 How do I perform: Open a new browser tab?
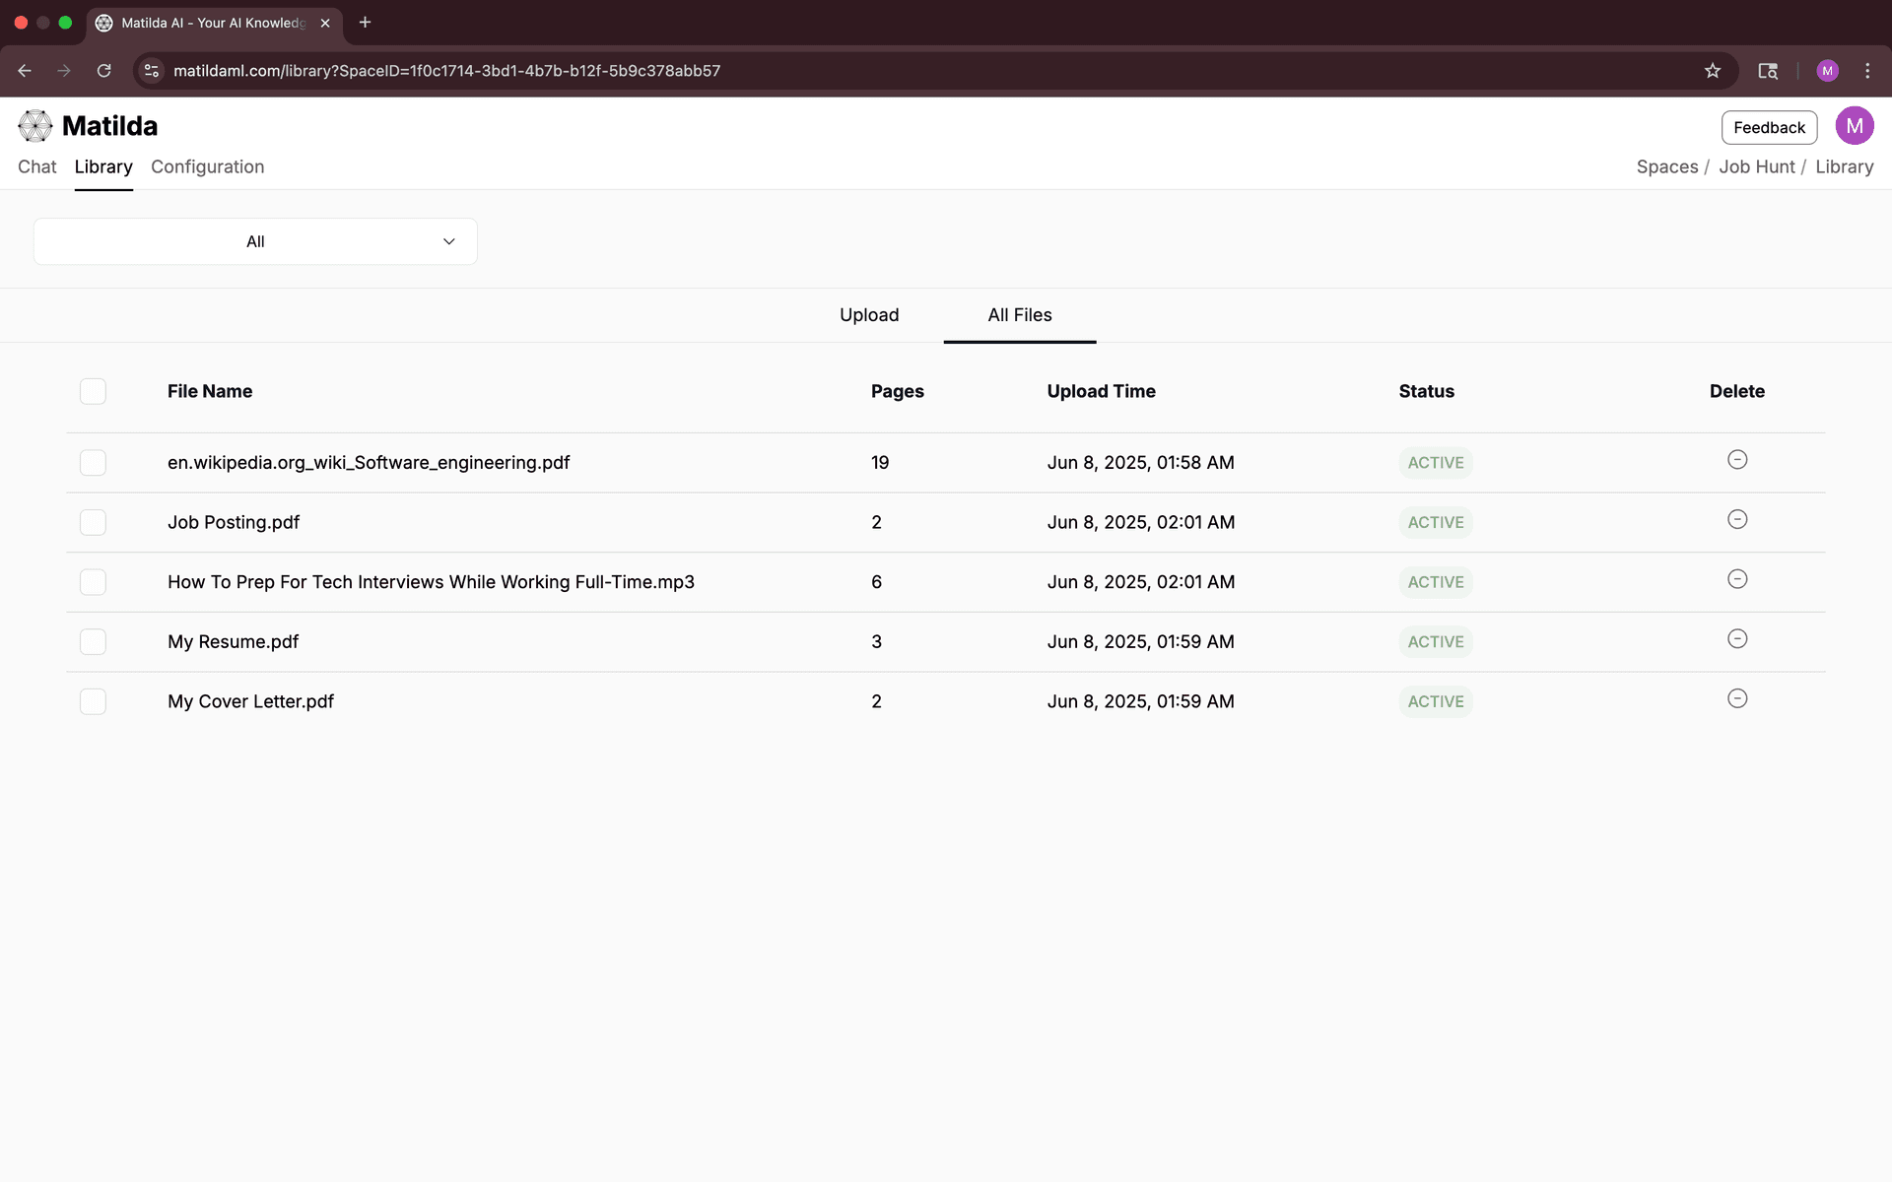point(366,22)
